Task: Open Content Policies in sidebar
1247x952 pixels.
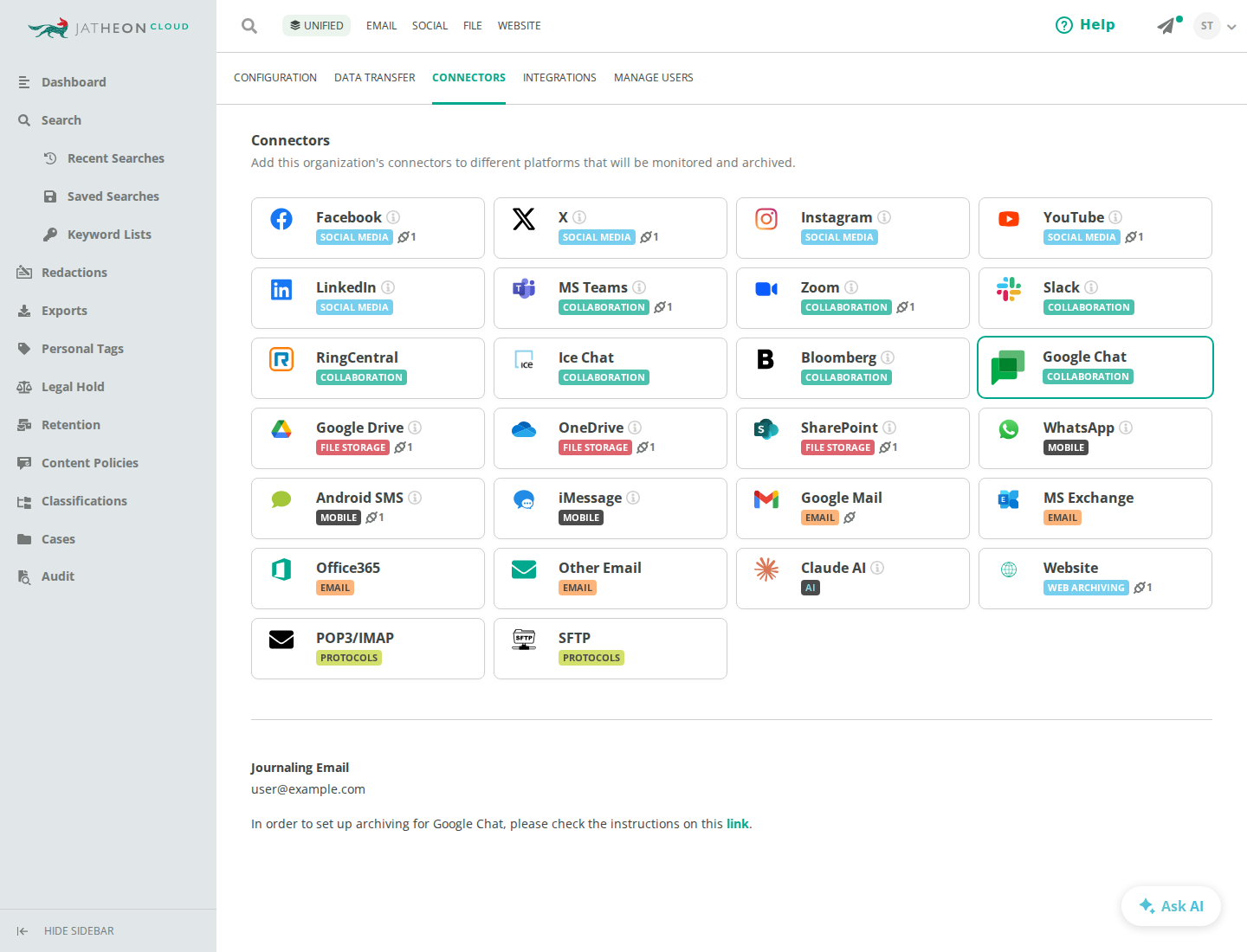Action: pyautogui.click(x=90, y=463)
